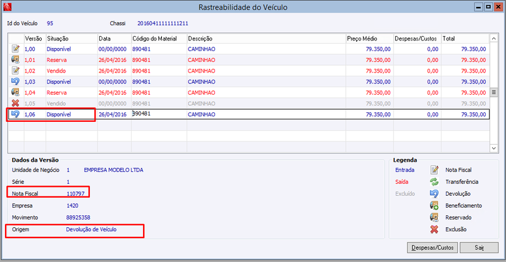The width and height of the screenshot is (506, 262).
Task: Click EMPRESA MODELO LTDA text
Action: coord(114,170)
